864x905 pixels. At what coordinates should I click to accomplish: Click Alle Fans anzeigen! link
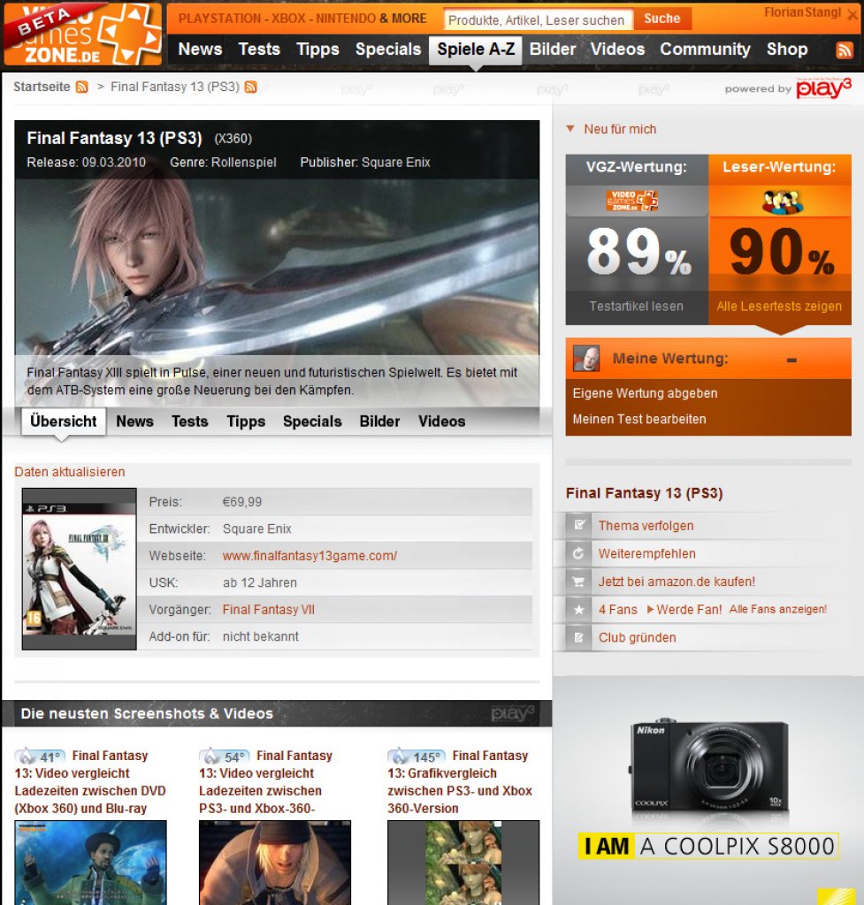click(x=778, y=610)
